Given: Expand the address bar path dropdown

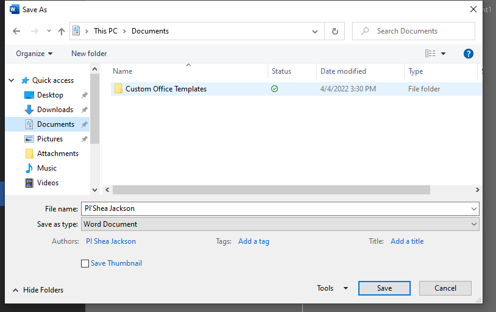Looking at the screenshot, I should [315, 31].
